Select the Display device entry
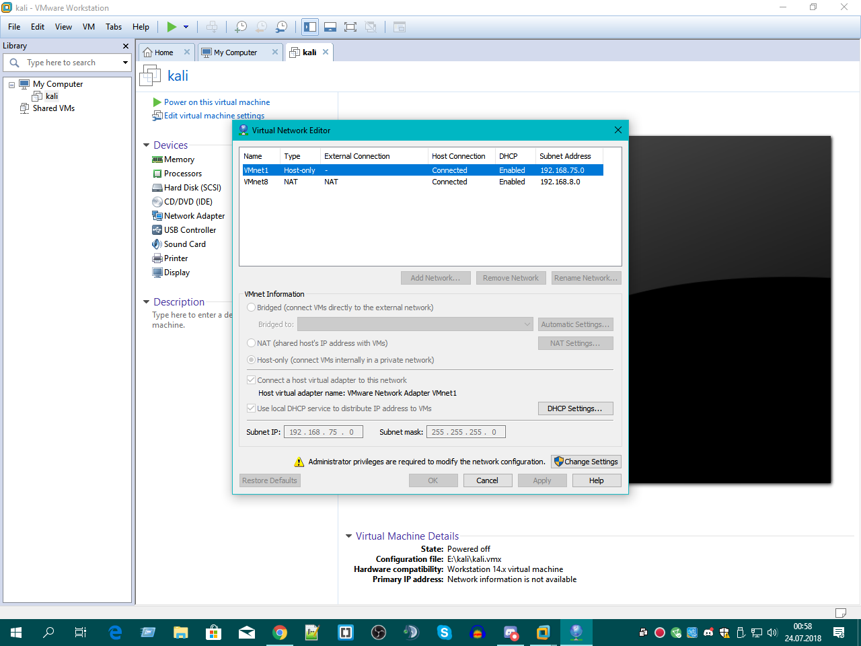This screenshot has height=646, width=861. (x=171, y=273)
